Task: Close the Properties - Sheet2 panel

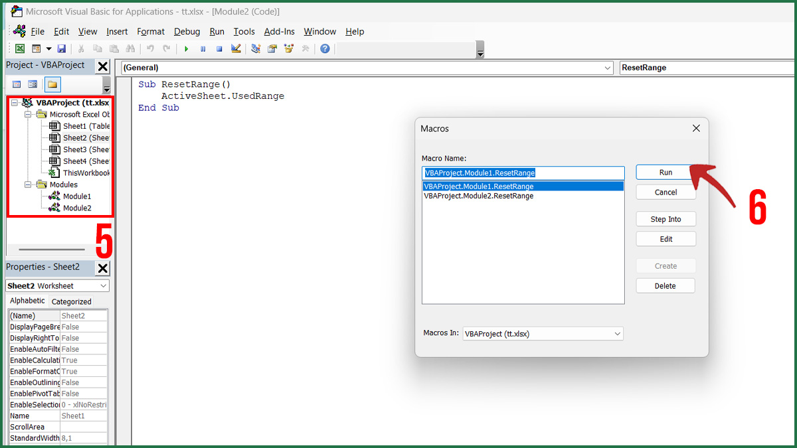Action: pos(103,268)
